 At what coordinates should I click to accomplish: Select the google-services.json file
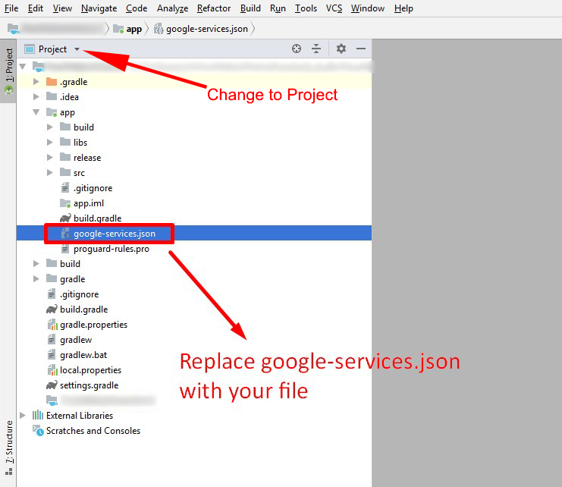(x=114, y=234)
